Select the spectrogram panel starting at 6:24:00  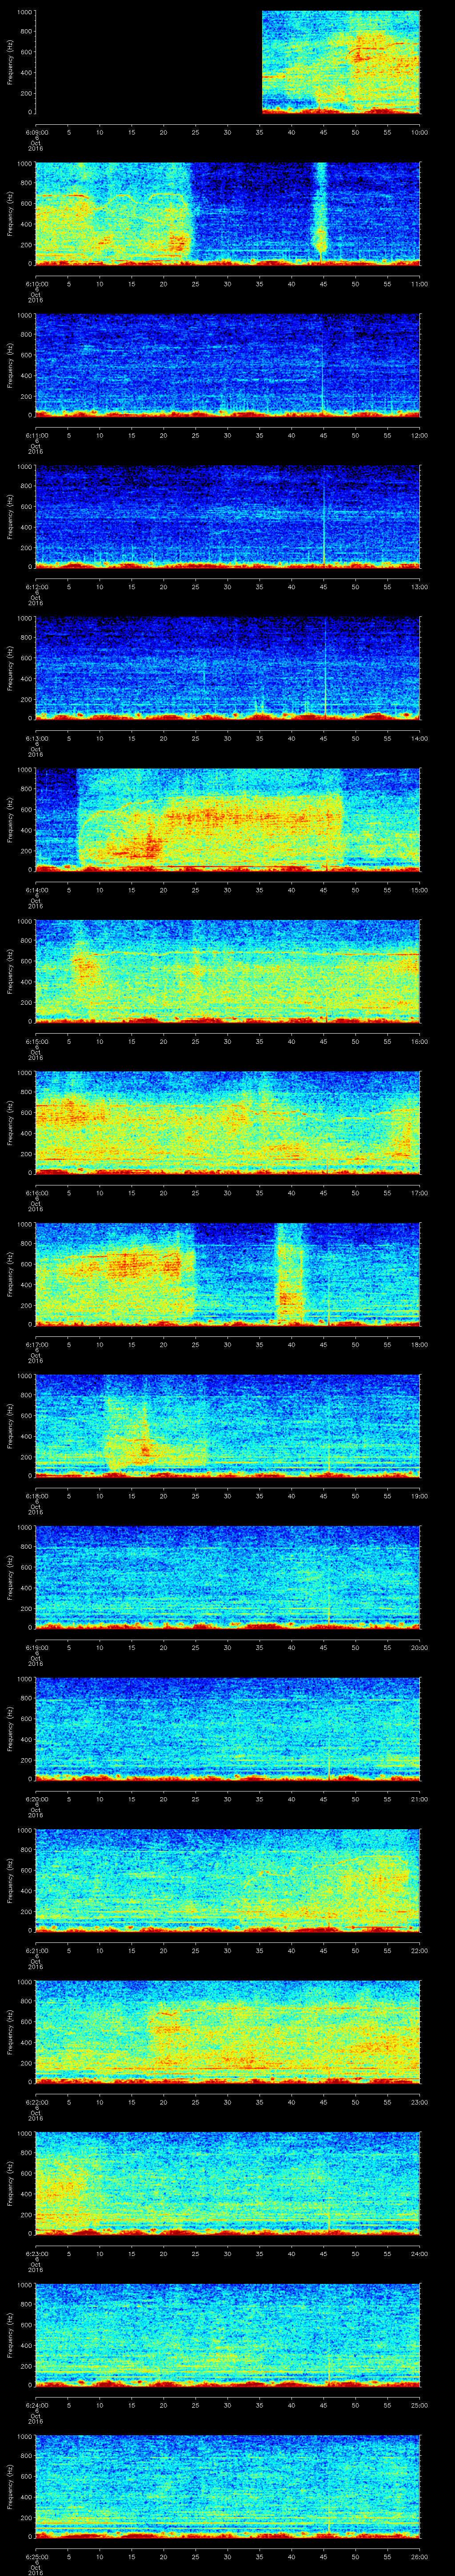[228, 2335]
